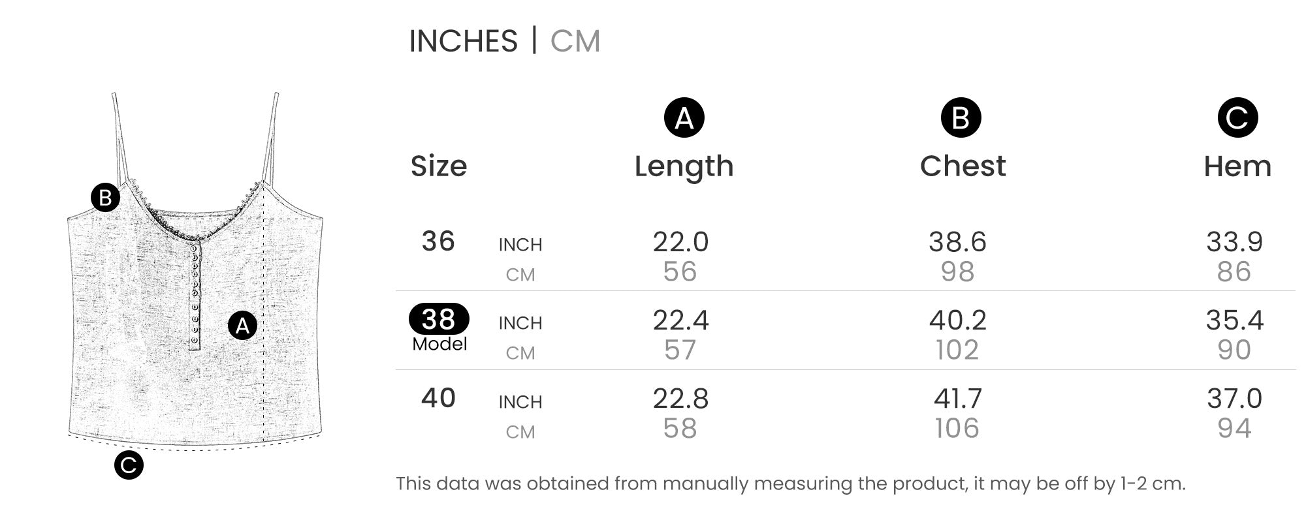Click the A circle above Length column
Screen dimensions: 1306x526
[684, 118]
